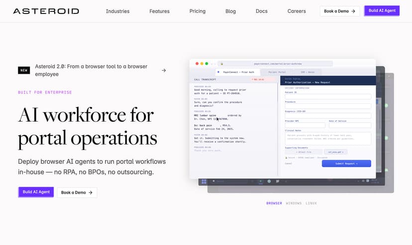Viewport: 412px width, 245px height.
Task: Click the Attach file button in demo
Action: point(304,152)
